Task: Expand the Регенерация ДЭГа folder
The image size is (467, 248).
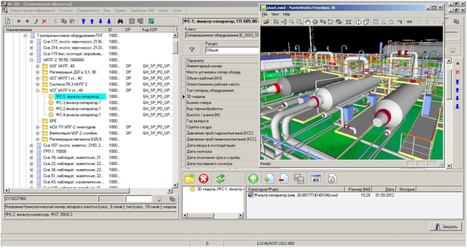Action: coord(37,72)
